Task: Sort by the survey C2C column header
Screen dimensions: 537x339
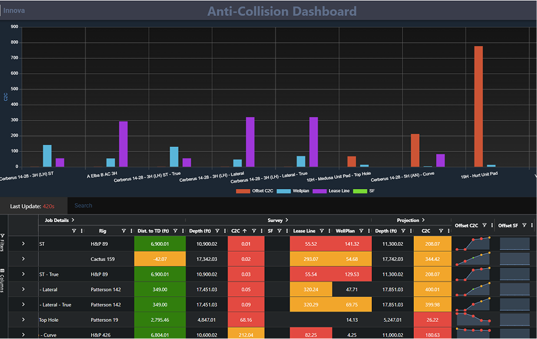Action: [236, 231]
